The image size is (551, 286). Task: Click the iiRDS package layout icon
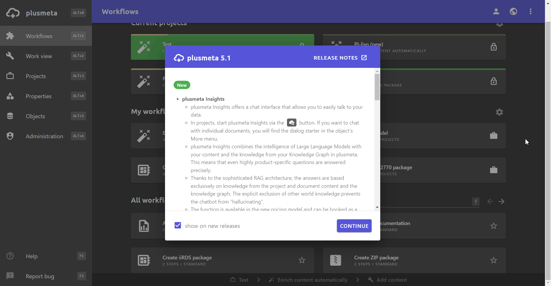coord(144,260)
